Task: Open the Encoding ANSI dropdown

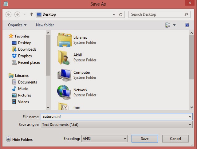Action: [x=125, y=139]
